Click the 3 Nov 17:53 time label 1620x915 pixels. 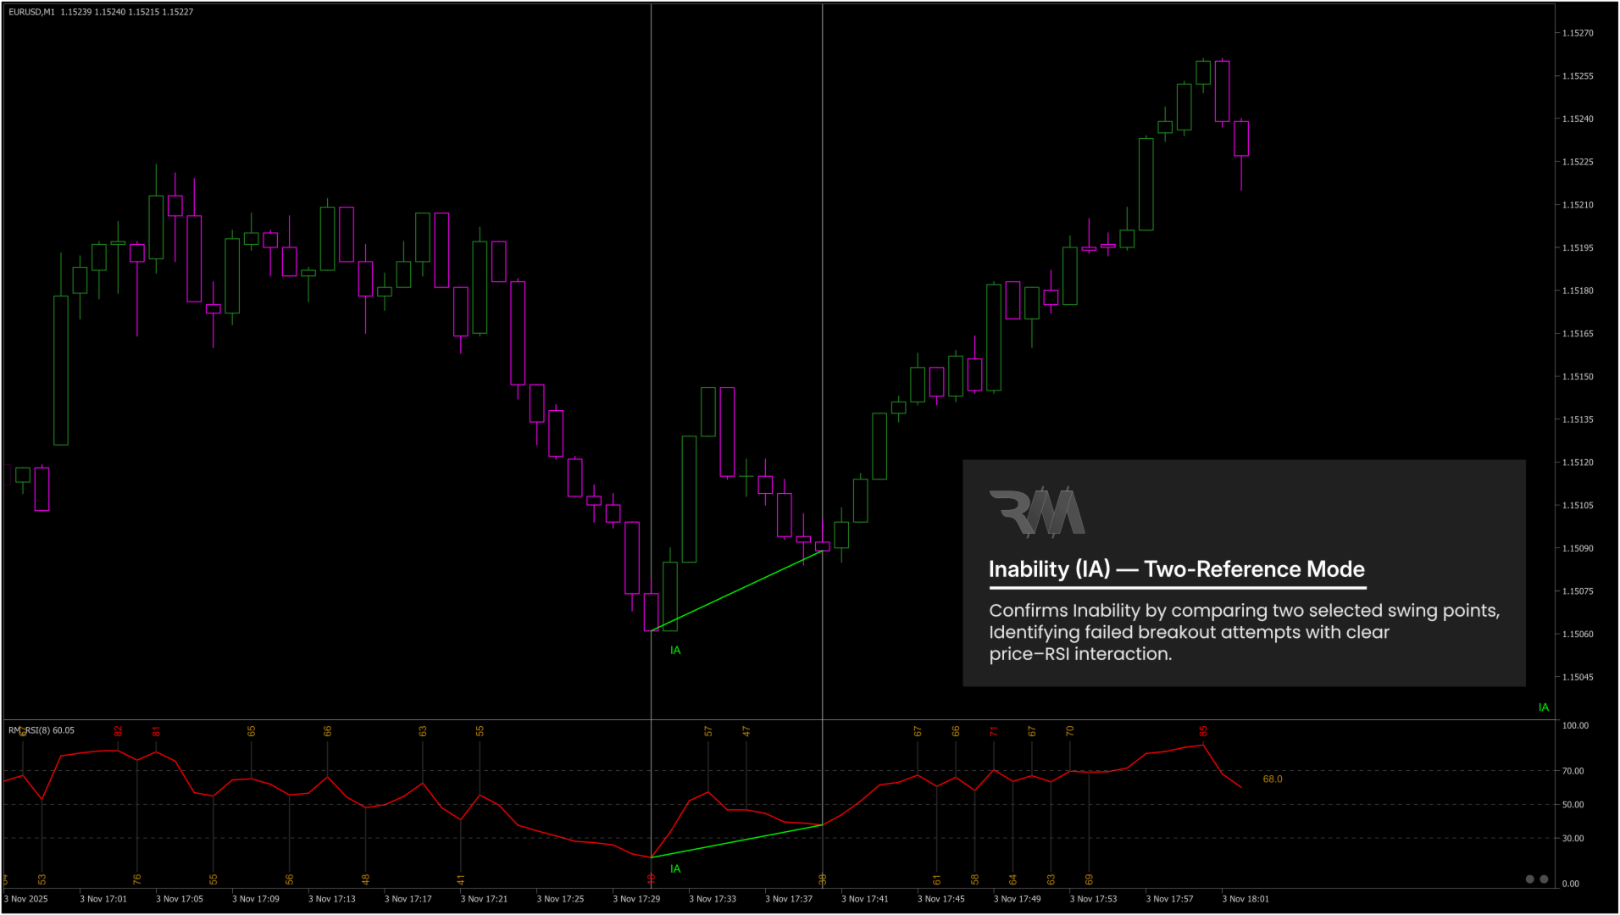coord(1094,899)
